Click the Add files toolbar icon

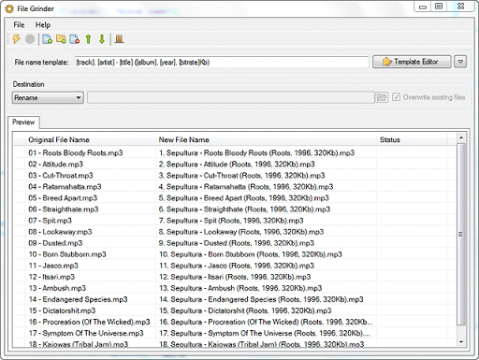click(47, 39)
